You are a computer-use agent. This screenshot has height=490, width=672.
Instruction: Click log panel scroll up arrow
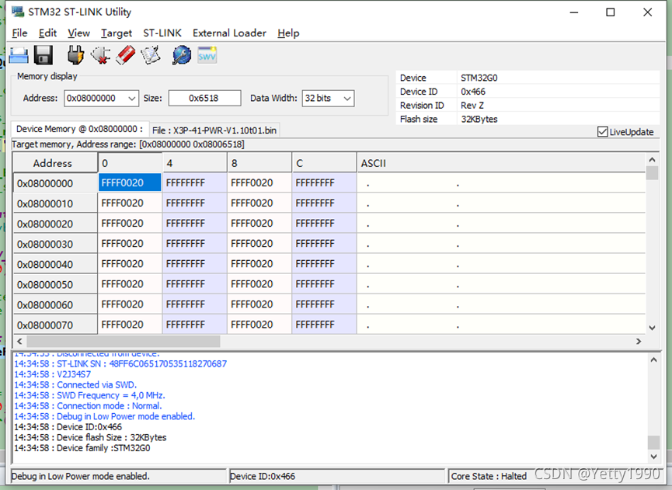(653, 360)
